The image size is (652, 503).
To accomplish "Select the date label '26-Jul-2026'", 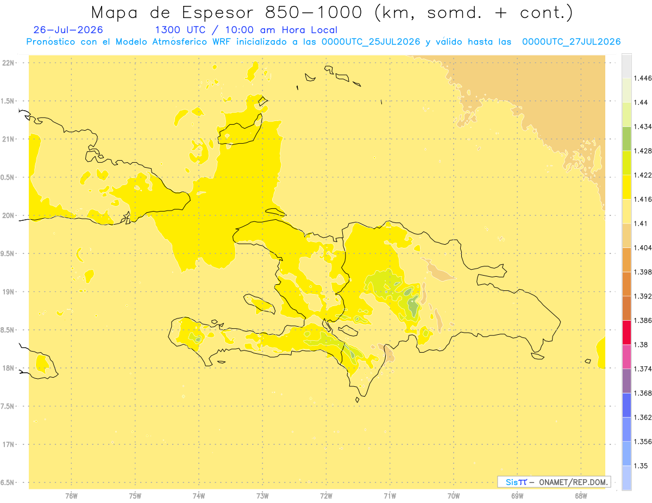I will [68, 30].
